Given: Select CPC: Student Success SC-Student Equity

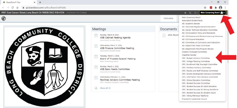Looking at the screenshot, I should (x=199, y=93).
